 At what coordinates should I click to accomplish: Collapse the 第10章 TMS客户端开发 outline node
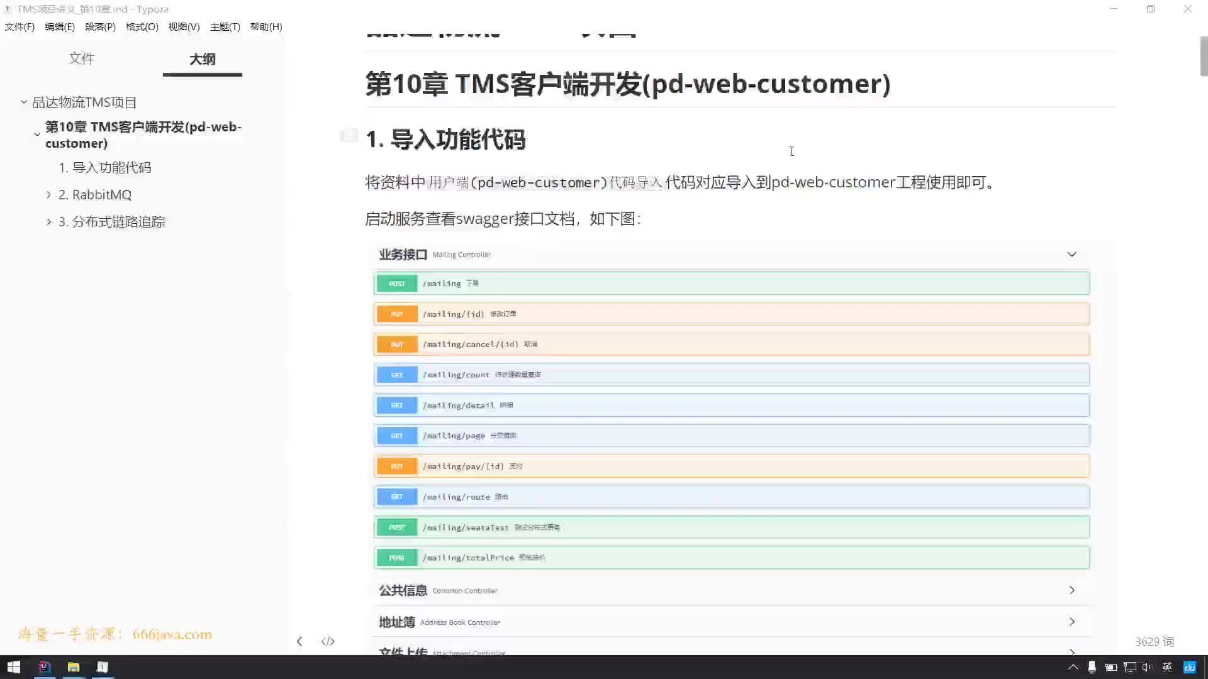[37, 134]
